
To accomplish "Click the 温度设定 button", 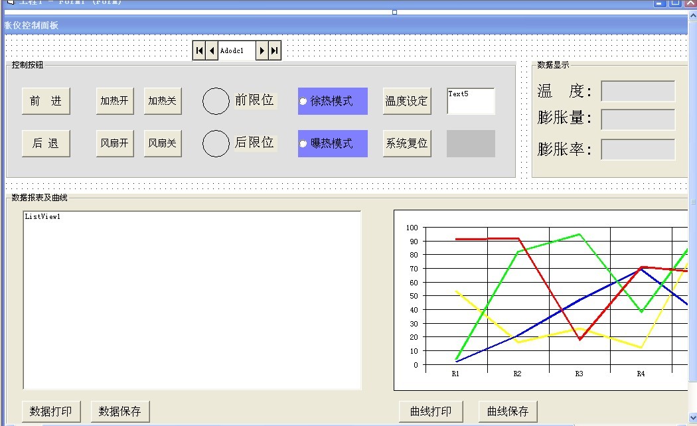I will coord(407,101).
